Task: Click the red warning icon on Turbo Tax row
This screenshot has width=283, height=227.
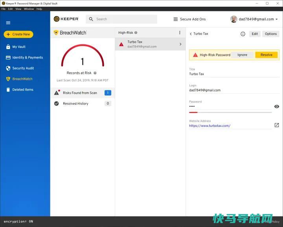Action: pyautogui.click(x=121, y=44)
